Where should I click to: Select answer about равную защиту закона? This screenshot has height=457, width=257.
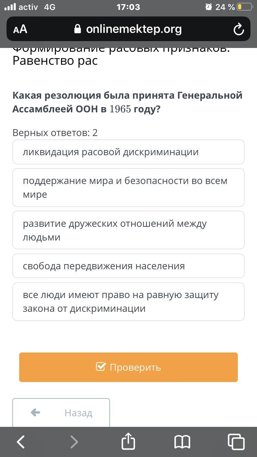(128, 302)
